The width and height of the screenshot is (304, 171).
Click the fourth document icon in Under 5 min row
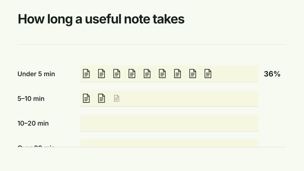[132, 74]
